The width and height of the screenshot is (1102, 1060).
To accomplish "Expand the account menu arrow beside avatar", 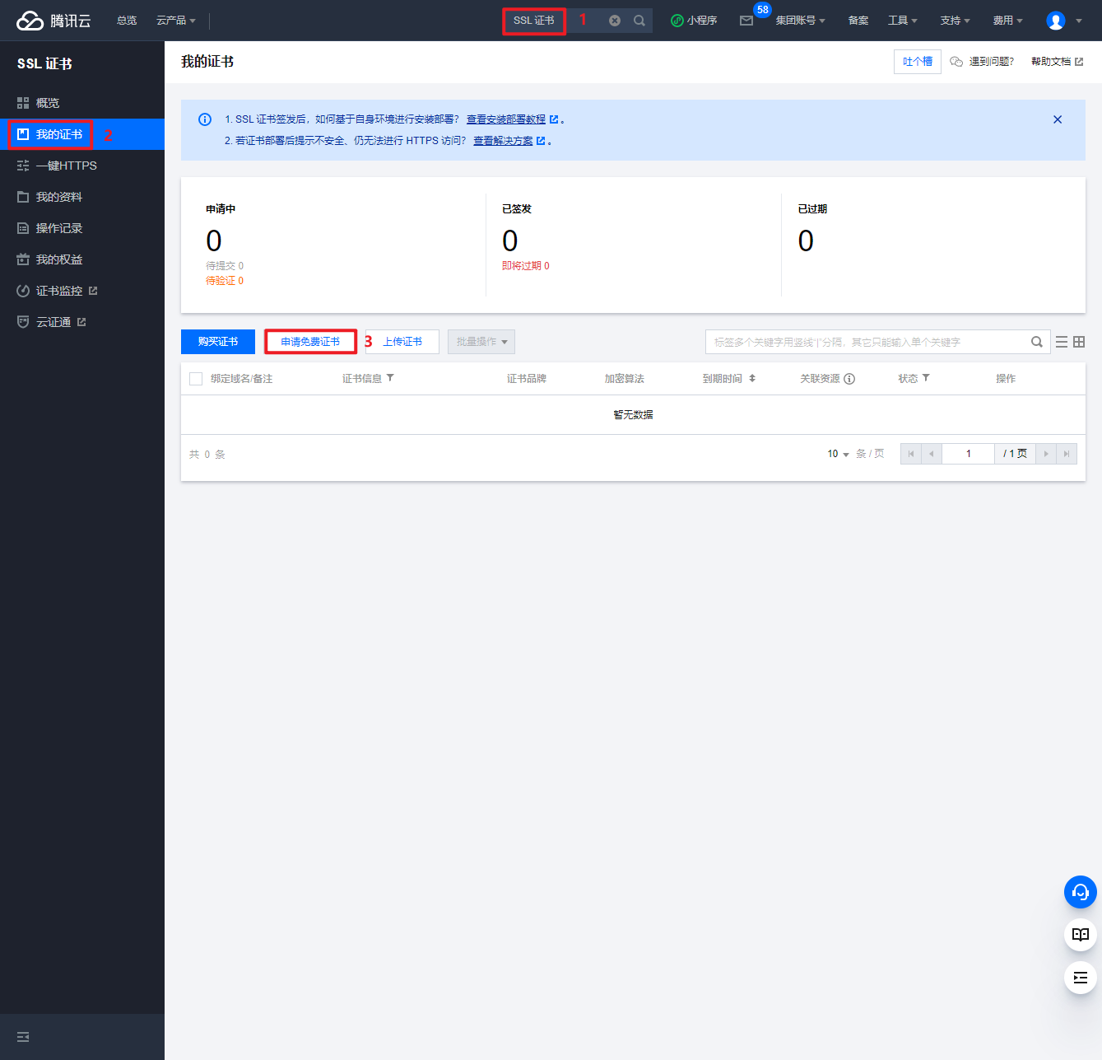I will coord(1079,21).
